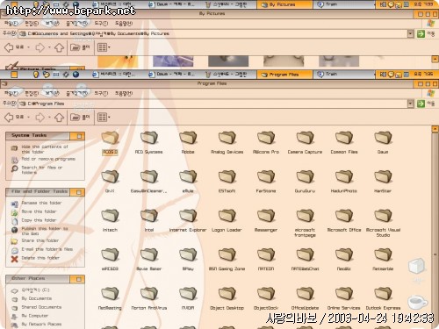Select the Microsoft Visual Studio folder icon

coord(383,216)
